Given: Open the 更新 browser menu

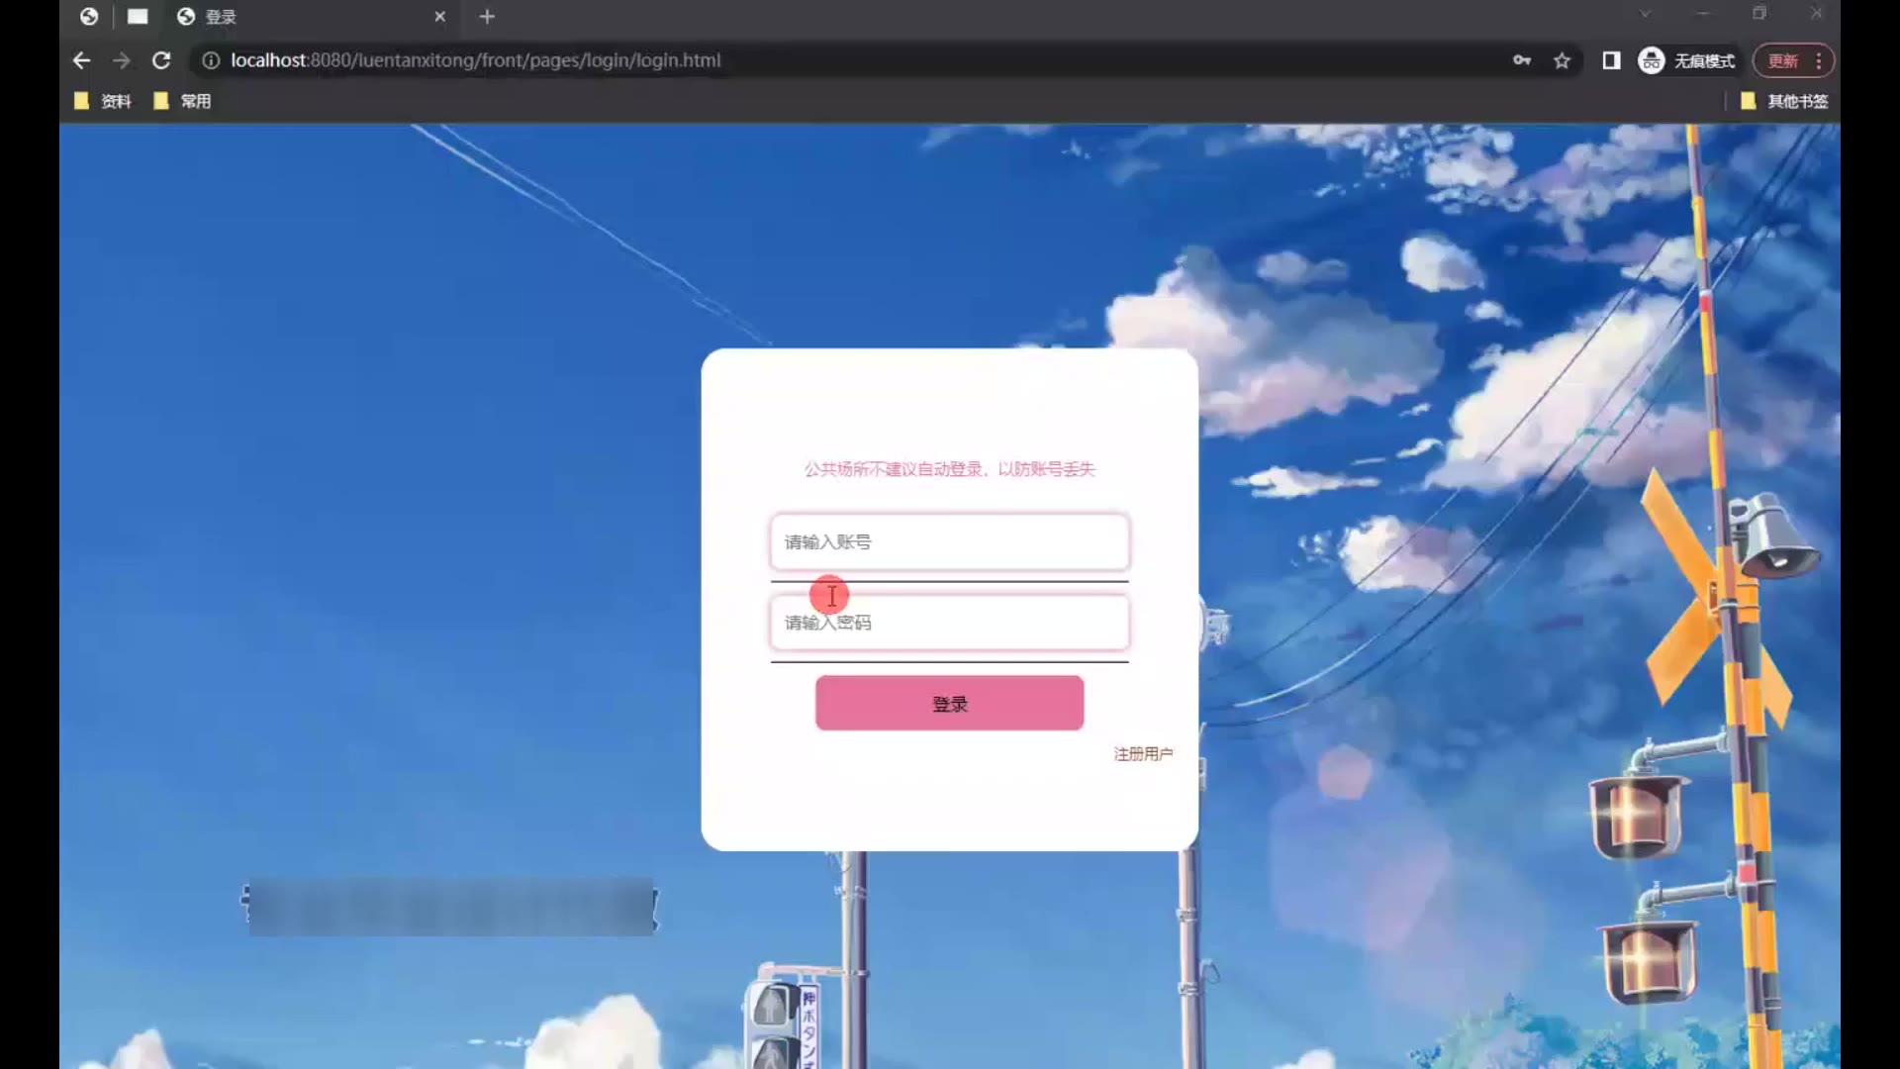Looking at the screenshot, I should [1793, 60].
